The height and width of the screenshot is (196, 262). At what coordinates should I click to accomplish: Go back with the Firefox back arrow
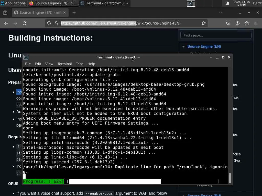pyautogui.click(x=6, y=23)
